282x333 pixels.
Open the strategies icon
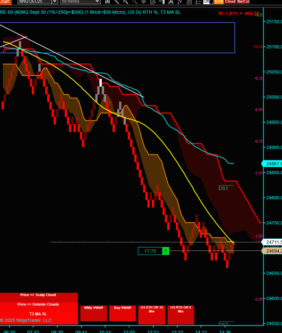point(180,2)
